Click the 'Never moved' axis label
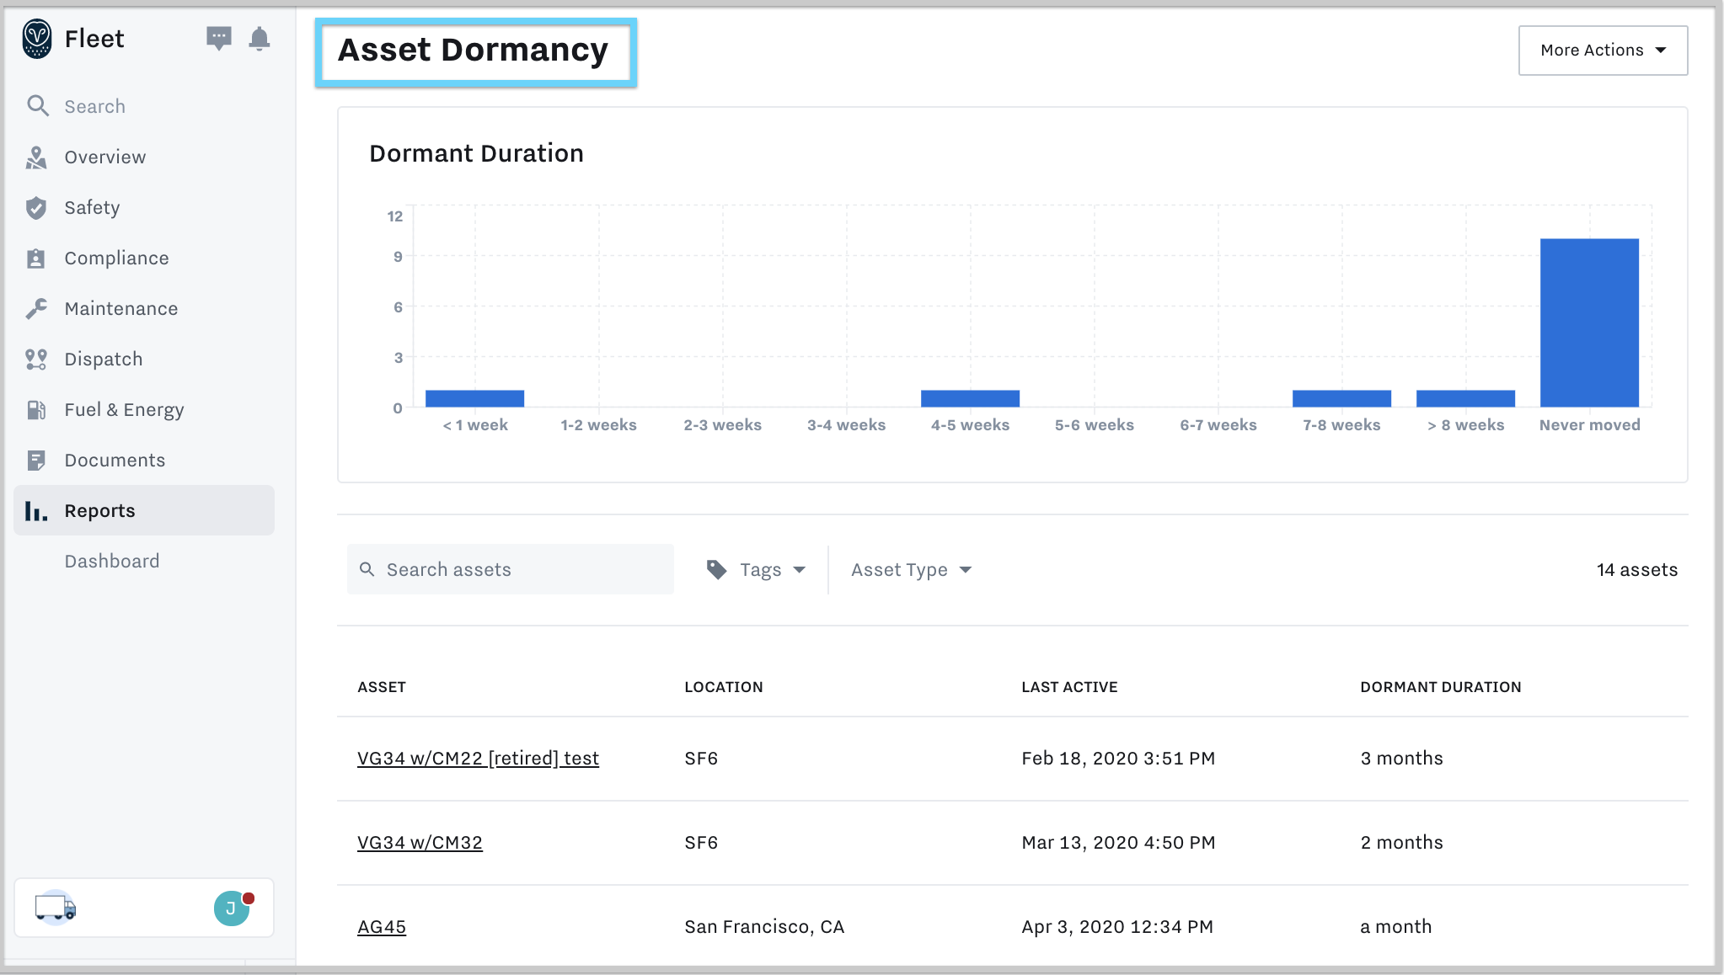The width and height of the screenshot is (1724, 975). [x=1589, y=425]
